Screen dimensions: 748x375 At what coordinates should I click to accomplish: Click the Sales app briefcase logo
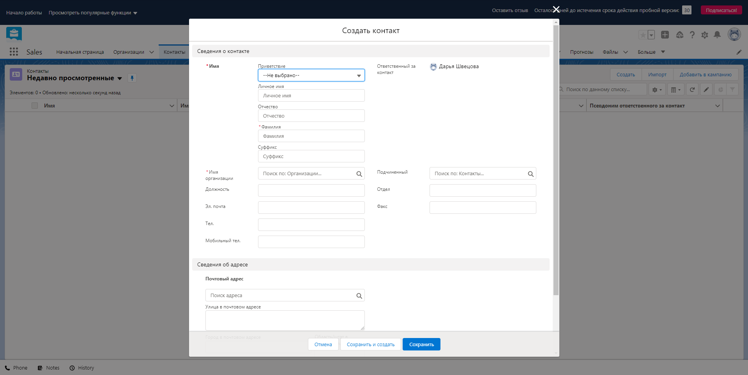[14, 34]
